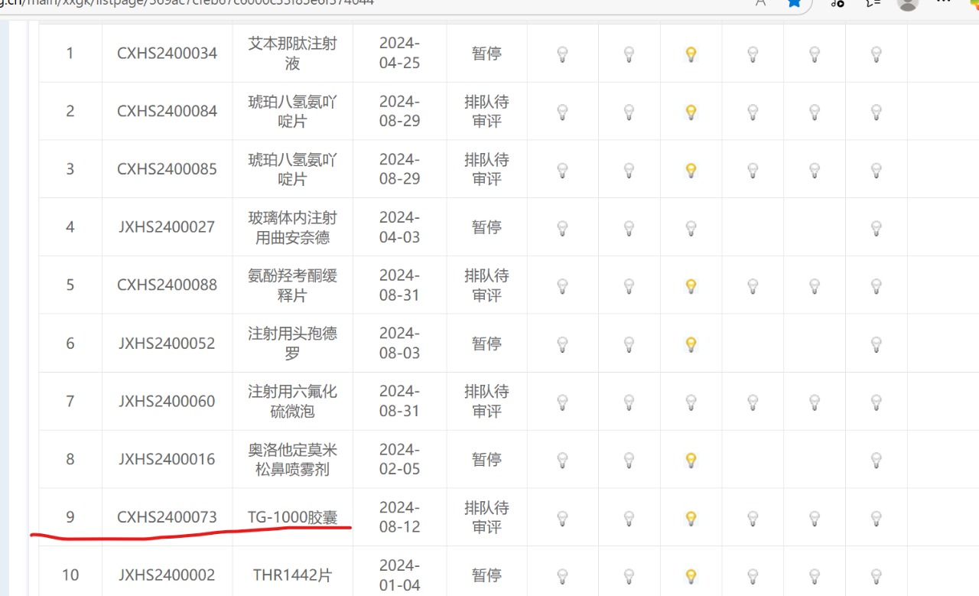Click acceptance number JXHS2400016
Image resolution: width=979 pixels, height=596 pixels.
click(167, 459)
